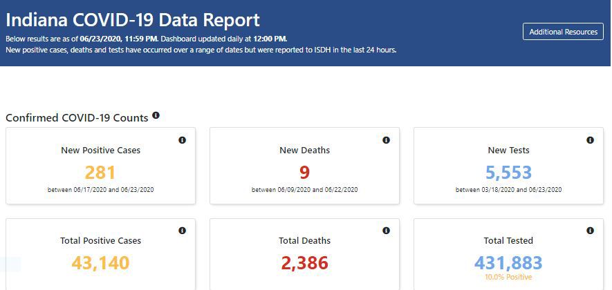Click info icon in Total Tested card
The image size is (612, 290).
pos(590,231)
